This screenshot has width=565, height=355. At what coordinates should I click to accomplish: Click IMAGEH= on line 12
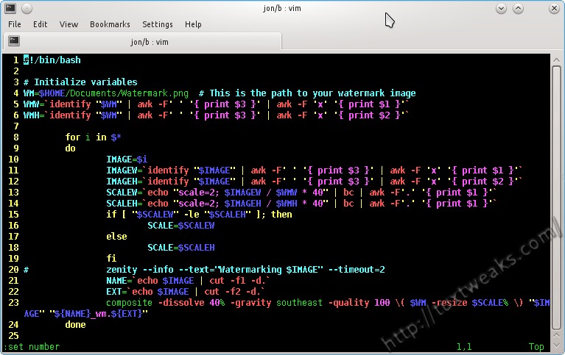click(x=124, y=182)
